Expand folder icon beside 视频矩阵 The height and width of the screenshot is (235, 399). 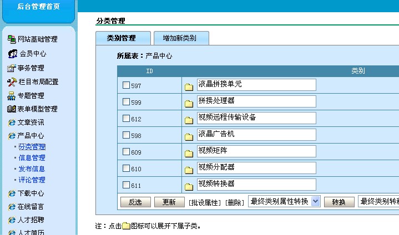[189, 153]
